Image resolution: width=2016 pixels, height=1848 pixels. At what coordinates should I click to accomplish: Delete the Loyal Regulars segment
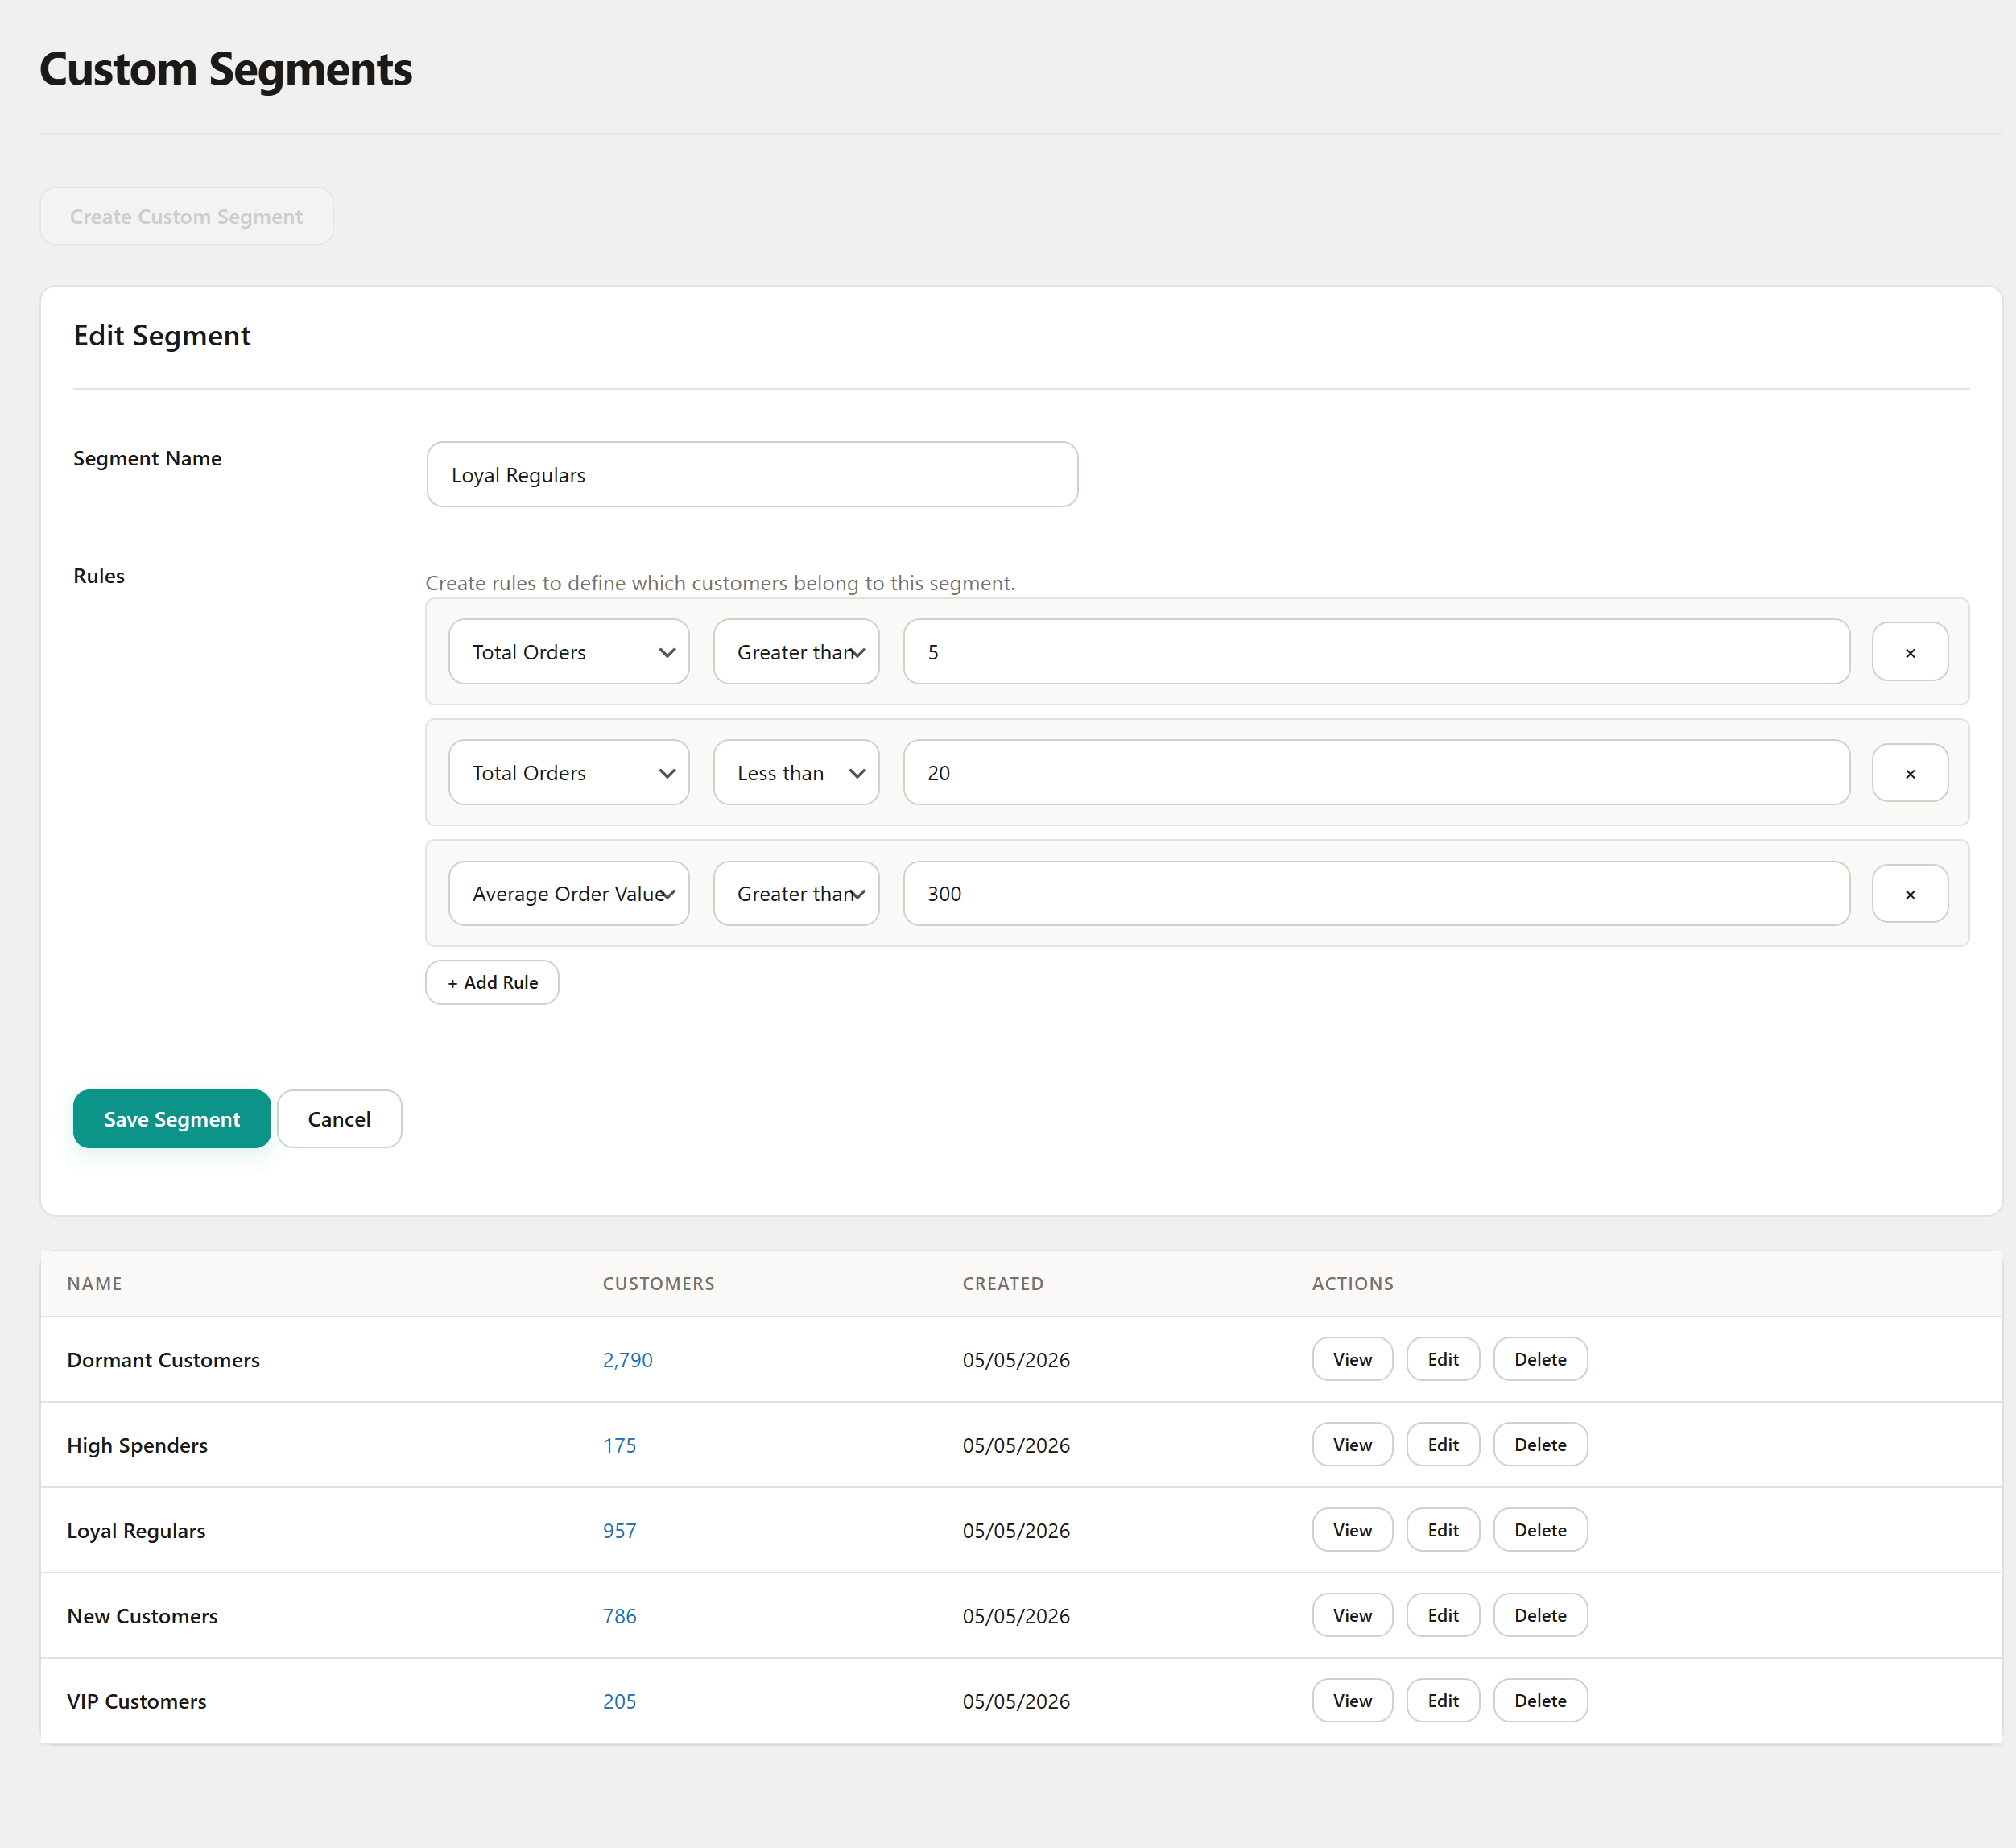[x=1540, y=1530]
